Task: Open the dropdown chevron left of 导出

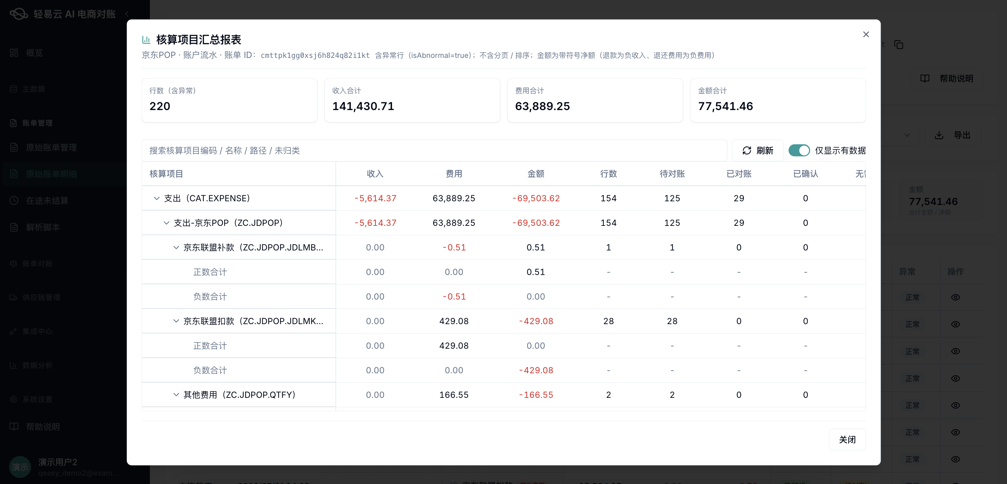Action: point(907,135)
